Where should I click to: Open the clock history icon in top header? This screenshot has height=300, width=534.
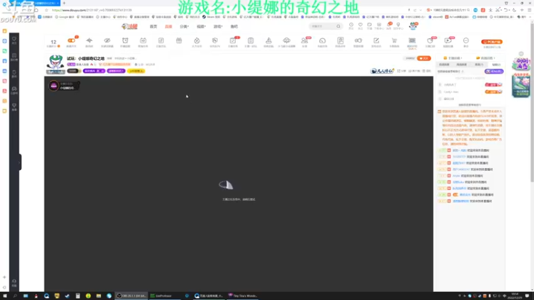click(x=351, y=25)
